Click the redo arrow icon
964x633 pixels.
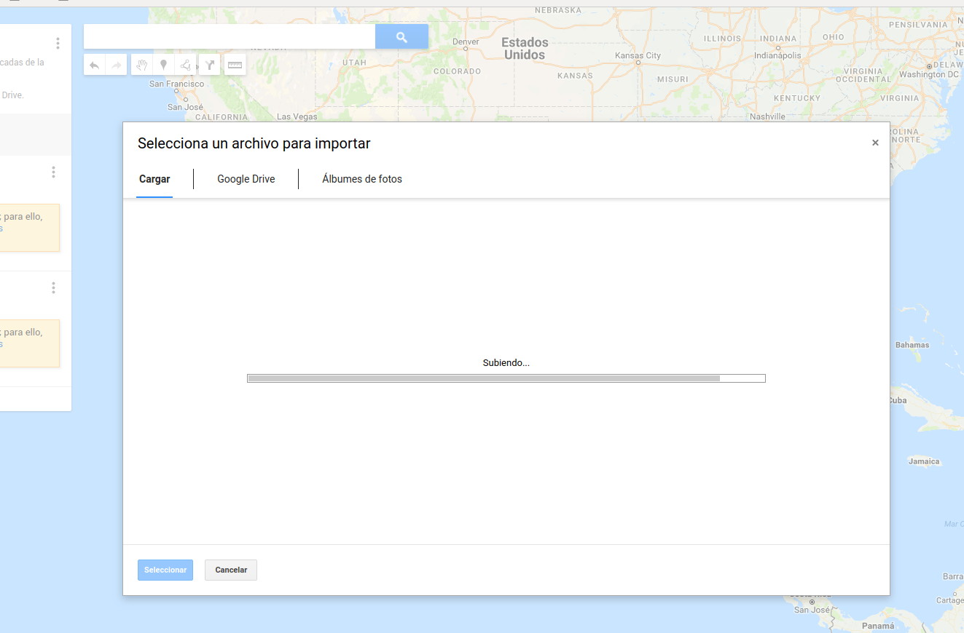(x=115, y=65)
